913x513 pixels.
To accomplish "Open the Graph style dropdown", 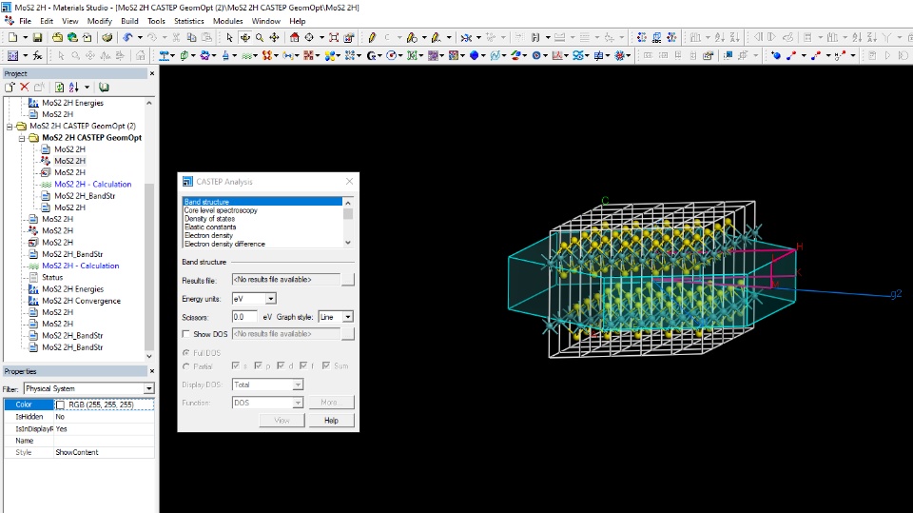I will (x=348, y=317).
